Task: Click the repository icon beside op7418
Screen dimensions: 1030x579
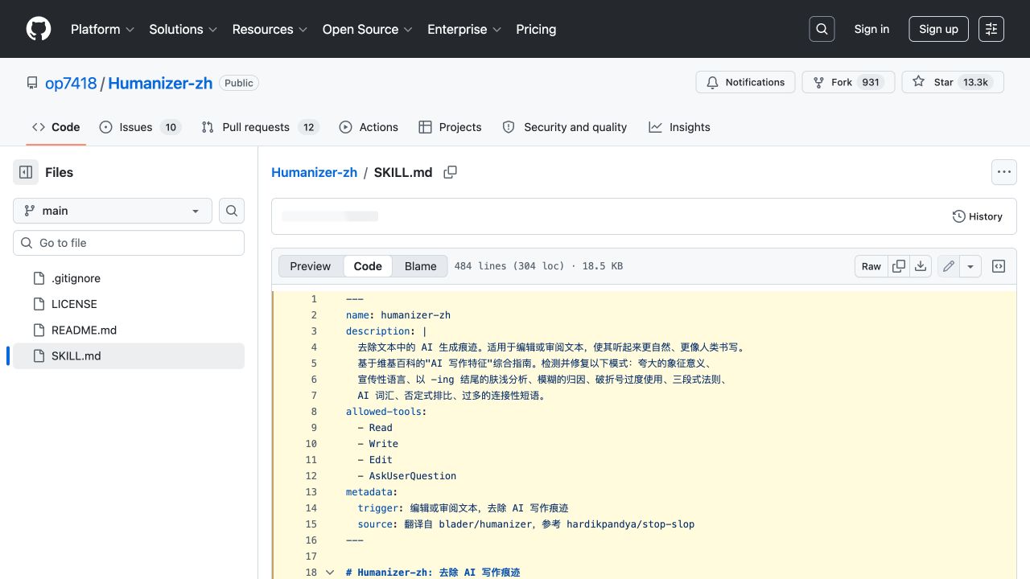Action: pyautogui.click(x=32, y=83)
